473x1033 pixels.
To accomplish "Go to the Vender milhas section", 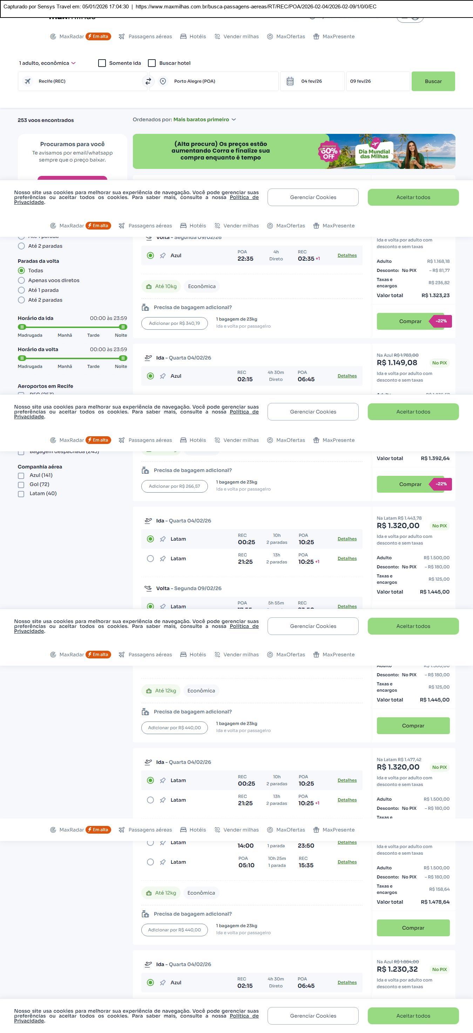I will [x=237, y=36].
